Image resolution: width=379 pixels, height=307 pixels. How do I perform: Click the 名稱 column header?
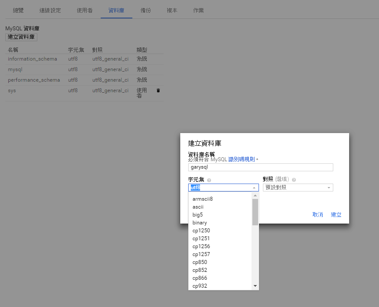[13, 50]
